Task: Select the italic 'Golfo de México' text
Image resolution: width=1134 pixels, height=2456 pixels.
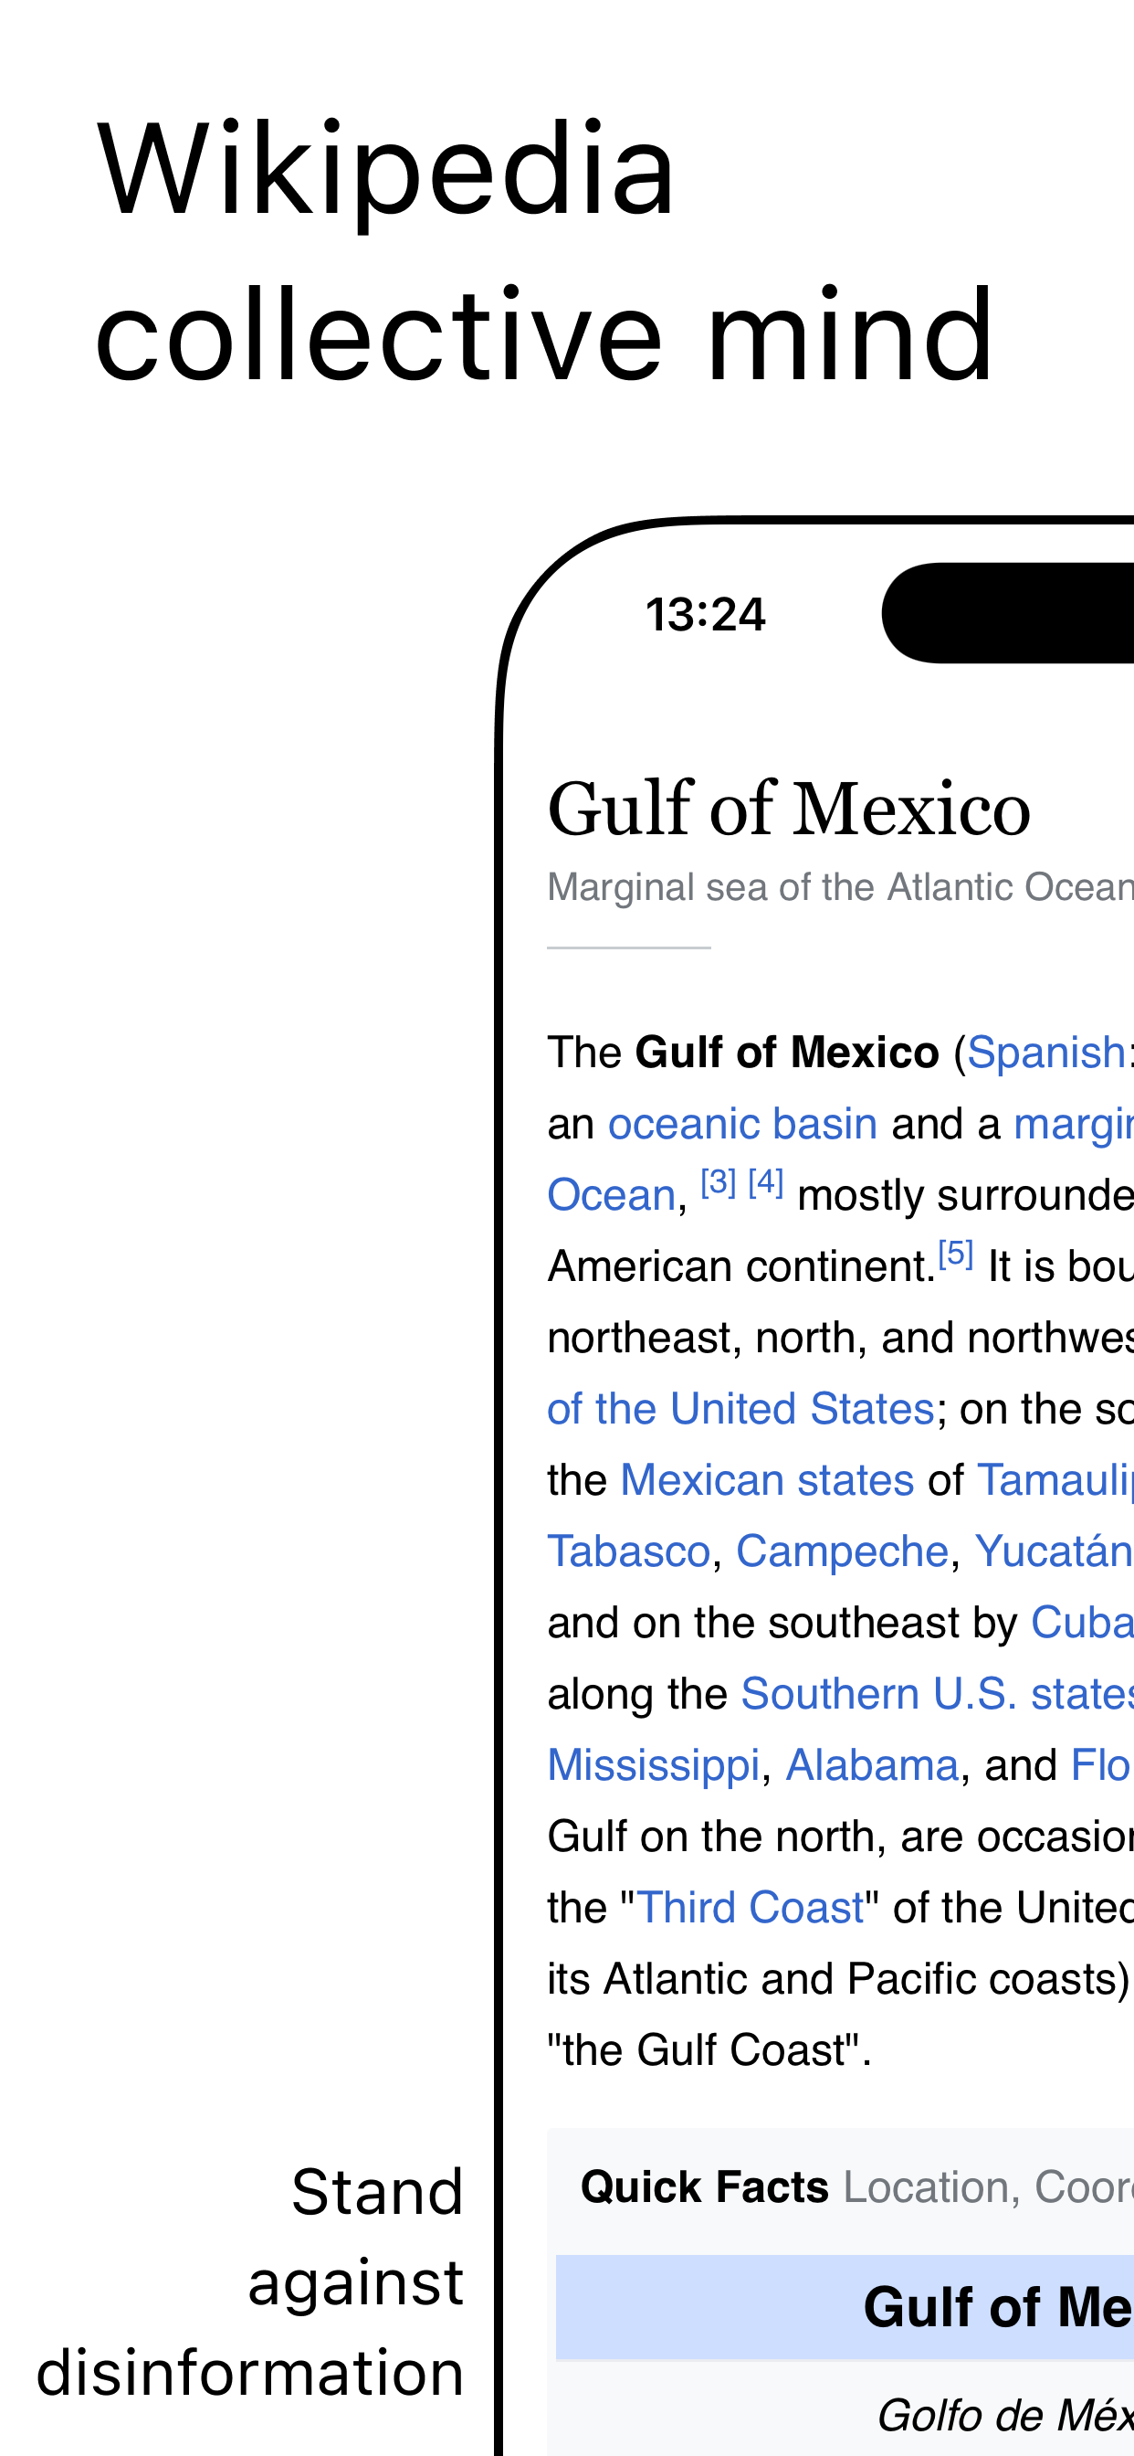Action: (x=1004, y=2416)
